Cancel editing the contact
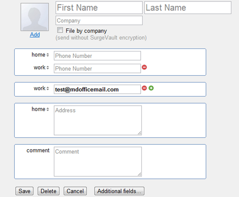 point(75,191)
